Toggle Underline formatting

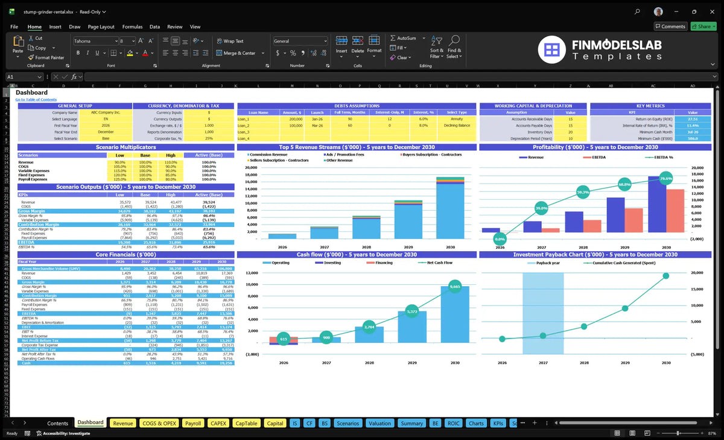pyautogui.click(x=96, y=53)
